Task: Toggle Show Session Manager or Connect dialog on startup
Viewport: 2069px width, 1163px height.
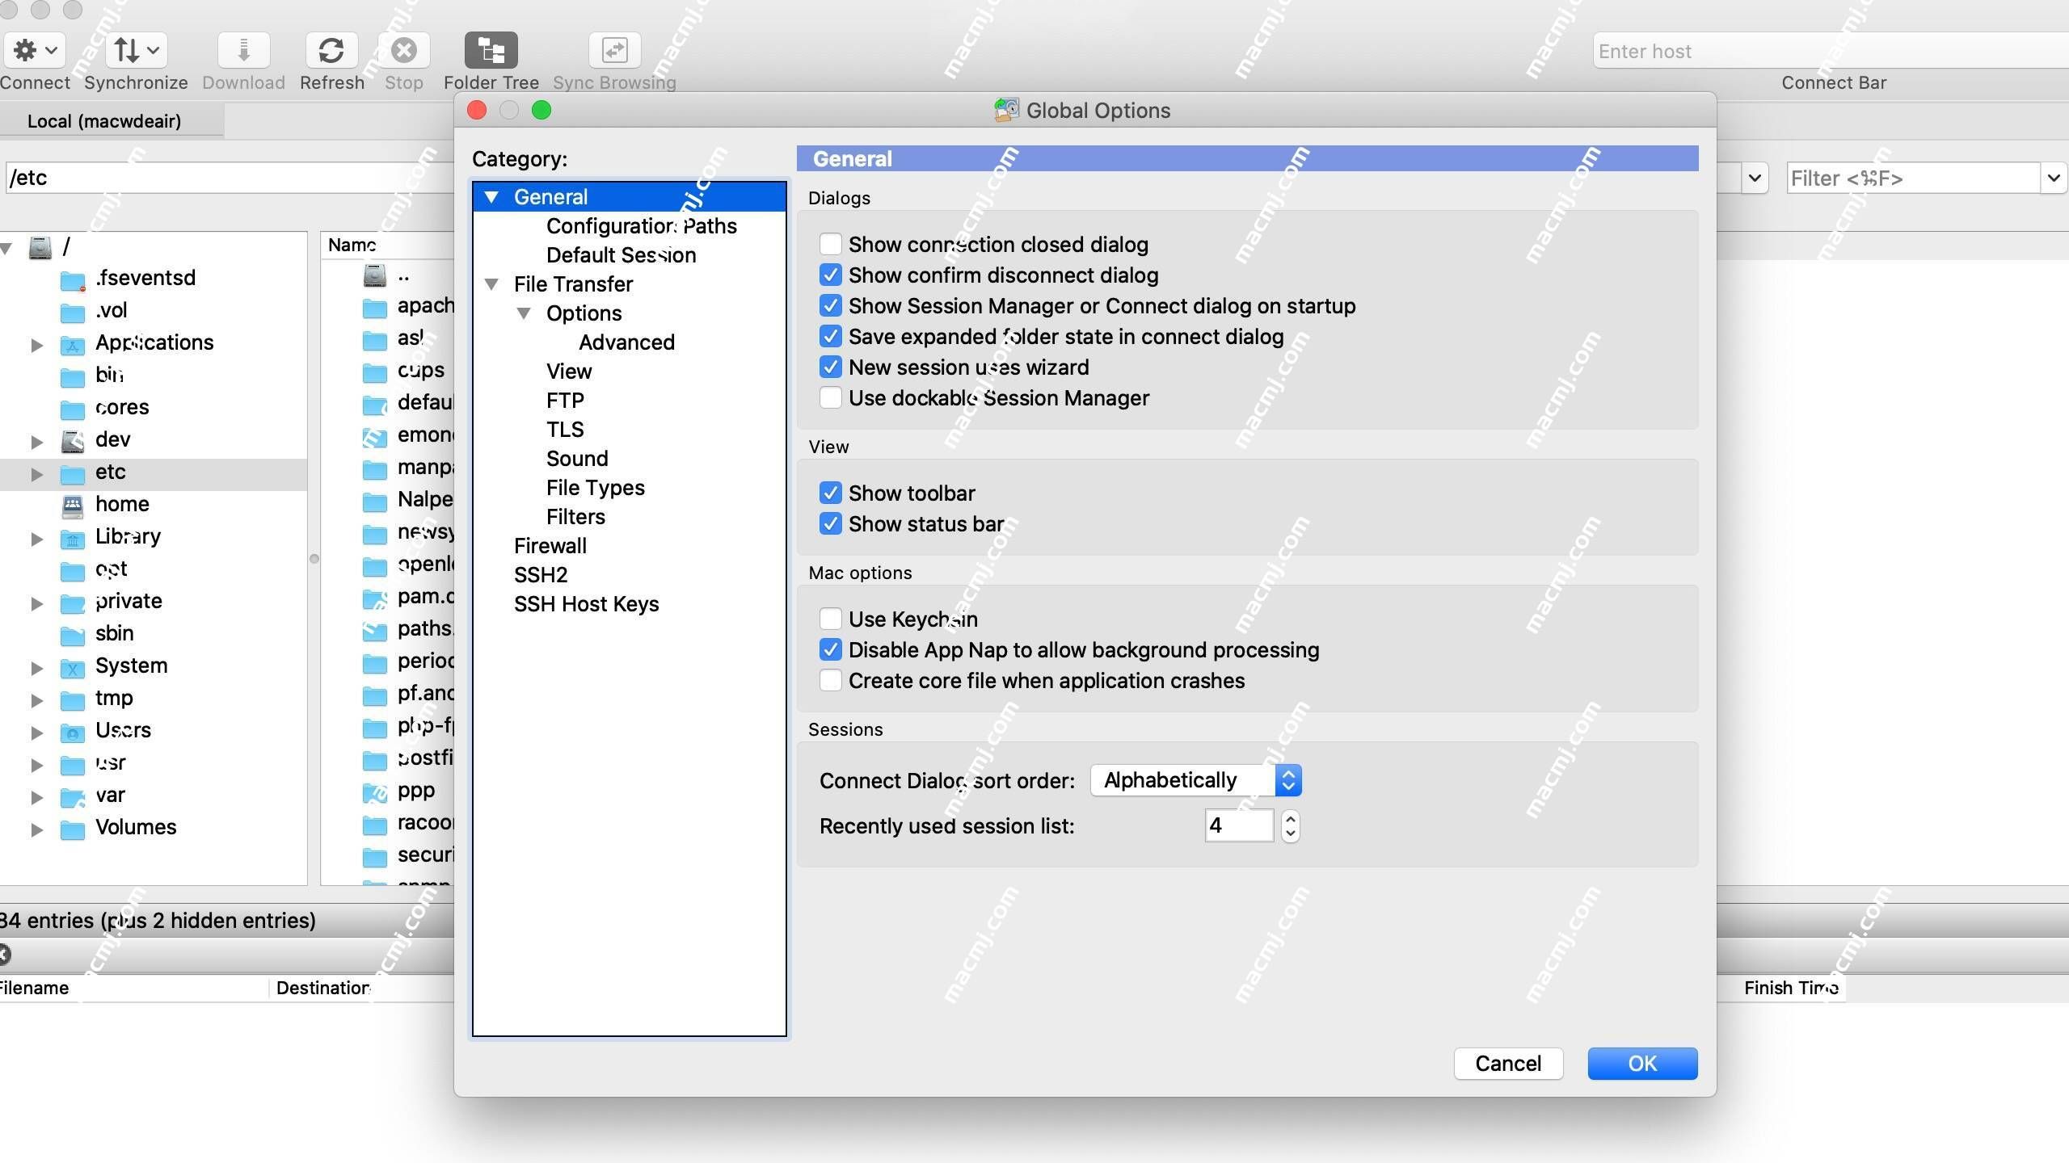Action: point(830,305)
